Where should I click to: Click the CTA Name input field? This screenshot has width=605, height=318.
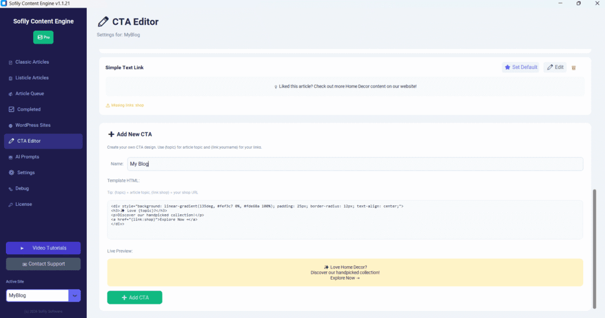pos(355,164)
